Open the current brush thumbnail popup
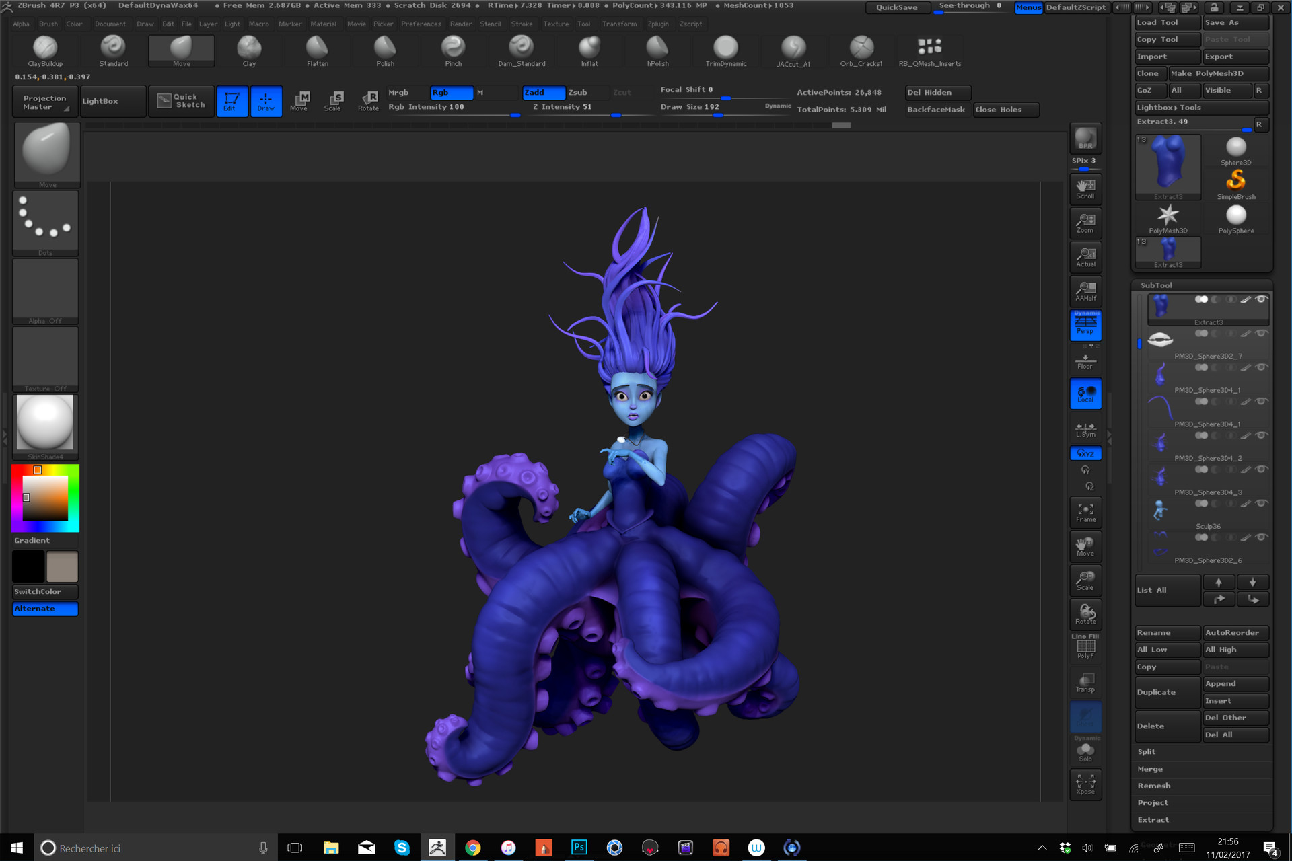This screenshot has width=1292, height=861. (46, 155)
